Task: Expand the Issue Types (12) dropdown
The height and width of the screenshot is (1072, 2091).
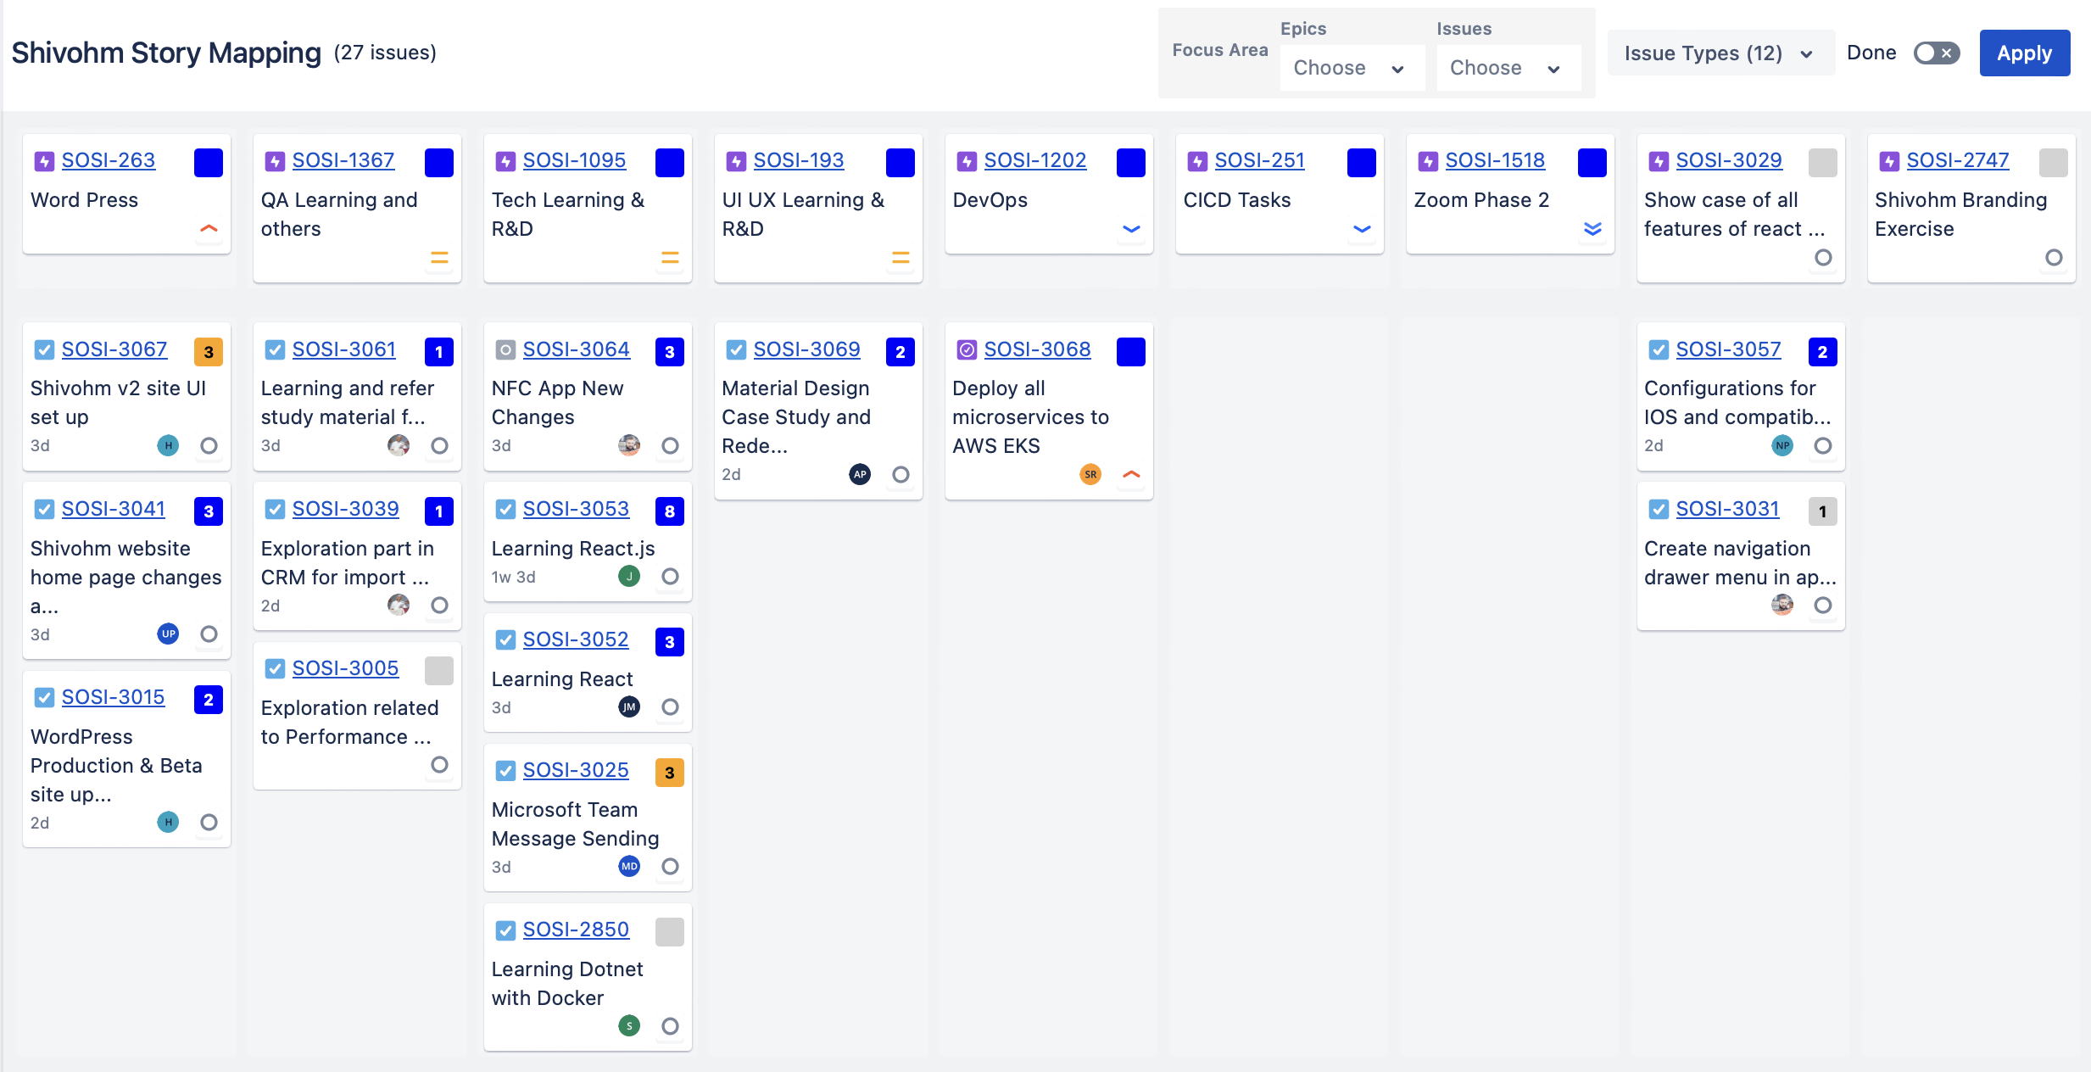Action: tap(1719, 53)
